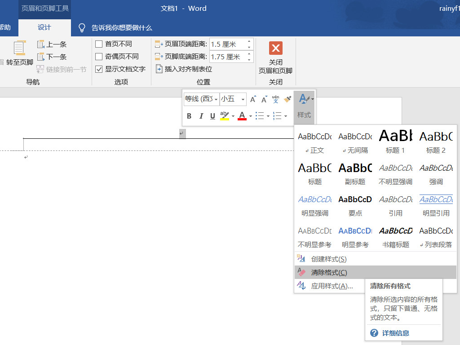The height and width of the screenshot is (345, 460).
Task: Click the Header & Footer Tools contextual tab
Action: [x=45, y=8]
